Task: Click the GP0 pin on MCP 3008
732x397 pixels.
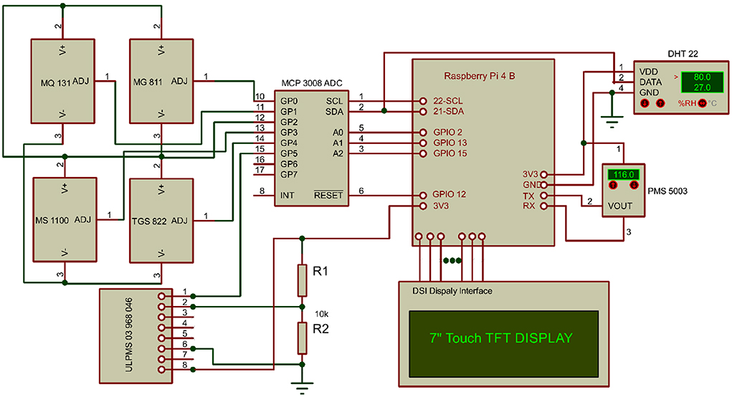Action: click(x=289, y=101)
